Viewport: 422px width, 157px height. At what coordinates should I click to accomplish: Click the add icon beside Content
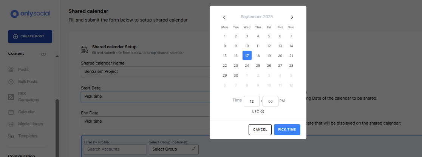[x=43, y=54]
